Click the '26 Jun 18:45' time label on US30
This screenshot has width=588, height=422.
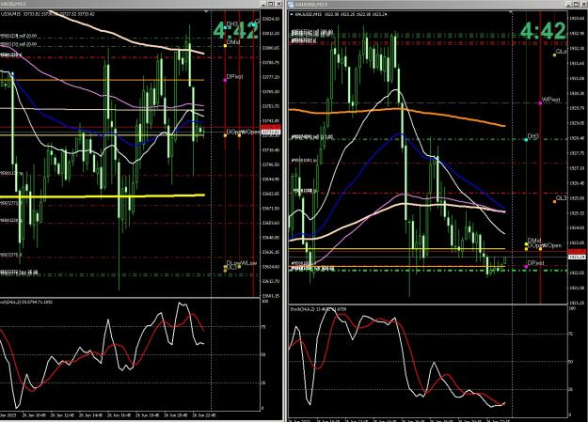147,415
